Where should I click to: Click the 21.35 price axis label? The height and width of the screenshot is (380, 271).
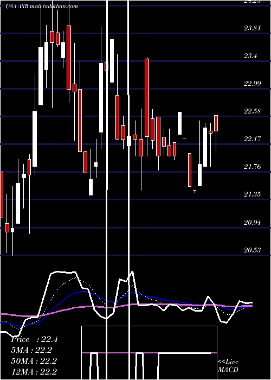[252, 194]
